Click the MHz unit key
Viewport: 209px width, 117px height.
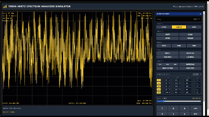196,114
